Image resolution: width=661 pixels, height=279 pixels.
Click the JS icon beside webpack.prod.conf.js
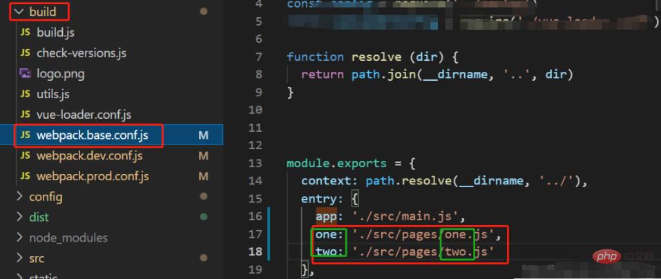(x=26, y=176)
